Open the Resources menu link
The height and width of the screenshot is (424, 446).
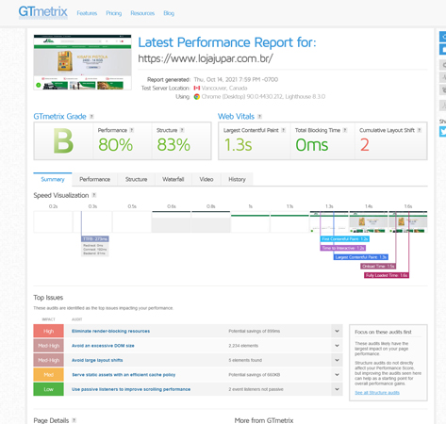(x=142, y=13)
